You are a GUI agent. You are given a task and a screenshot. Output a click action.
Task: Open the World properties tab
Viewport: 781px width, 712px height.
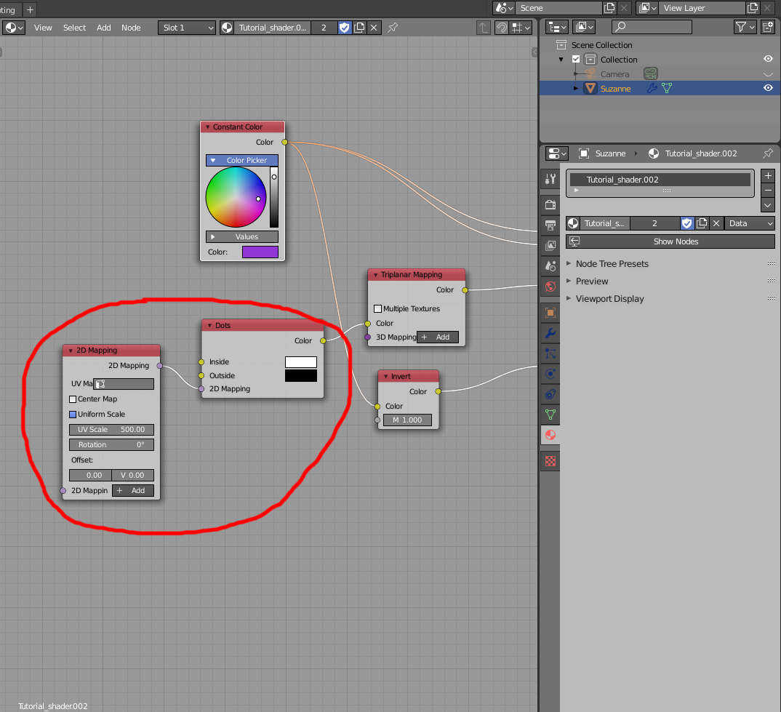click(x=550, y=286)
